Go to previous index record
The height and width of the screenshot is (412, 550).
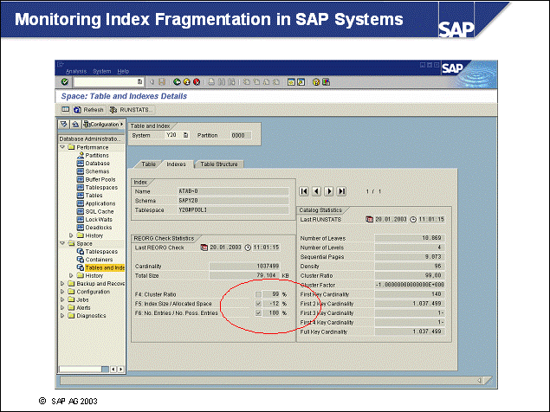coord(316,190)
